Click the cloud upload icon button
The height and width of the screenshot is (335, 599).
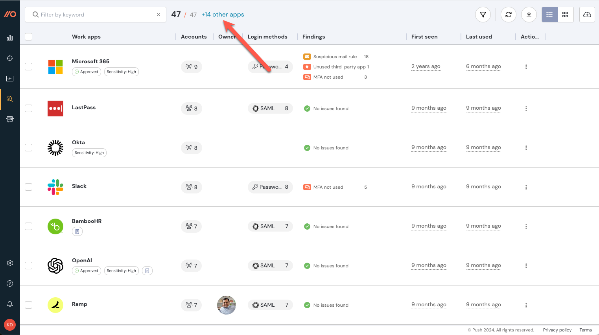pyautogui.click(x=587, y=15)
